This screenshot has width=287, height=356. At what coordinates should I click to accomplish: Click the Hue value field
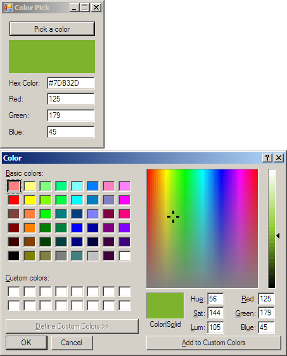click(x=215, y=299)
